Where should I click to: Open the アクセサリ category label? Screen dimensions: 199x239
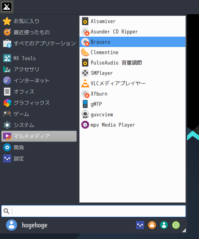tap(27, 69)
